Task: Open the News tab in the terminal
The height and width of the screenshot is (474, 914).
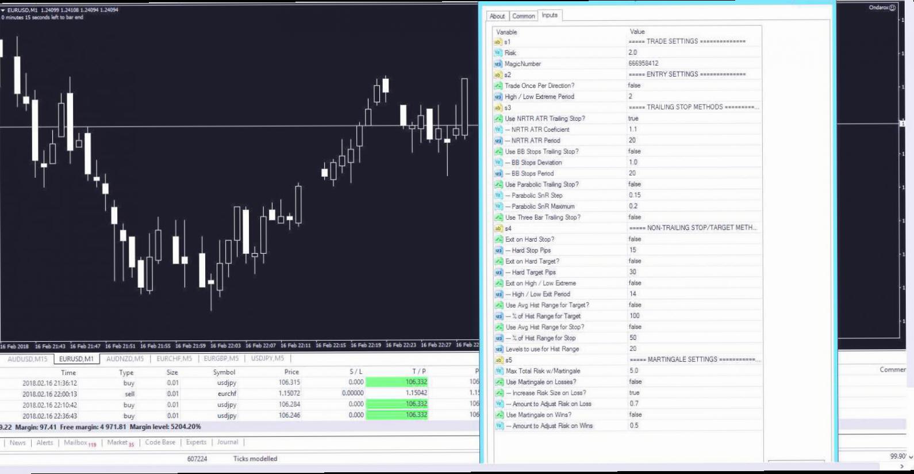Action: click(18, 442)
